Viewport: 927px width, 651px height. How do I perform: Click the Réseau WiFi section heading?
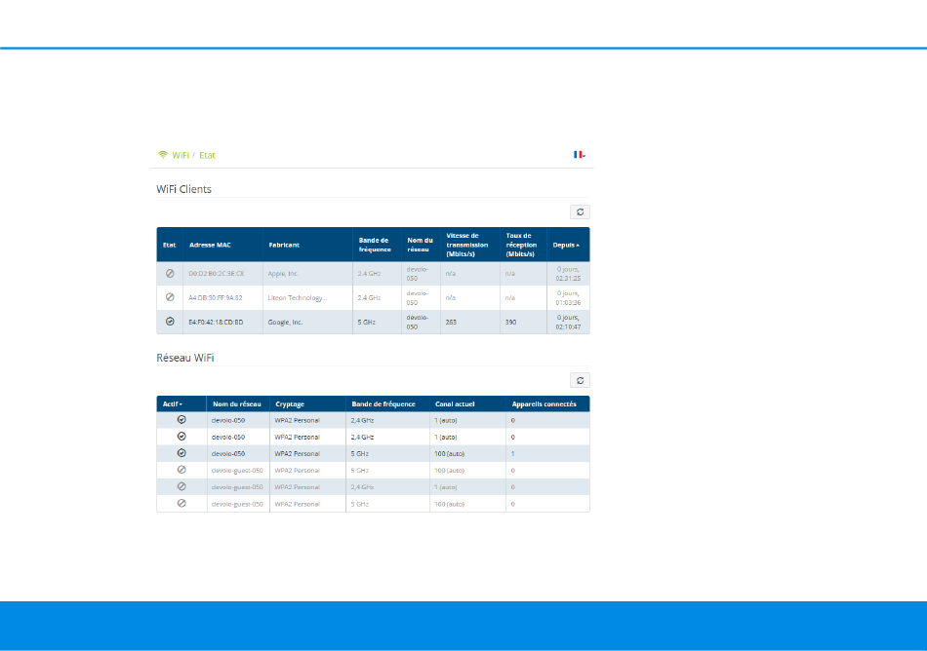coord(185,358)
